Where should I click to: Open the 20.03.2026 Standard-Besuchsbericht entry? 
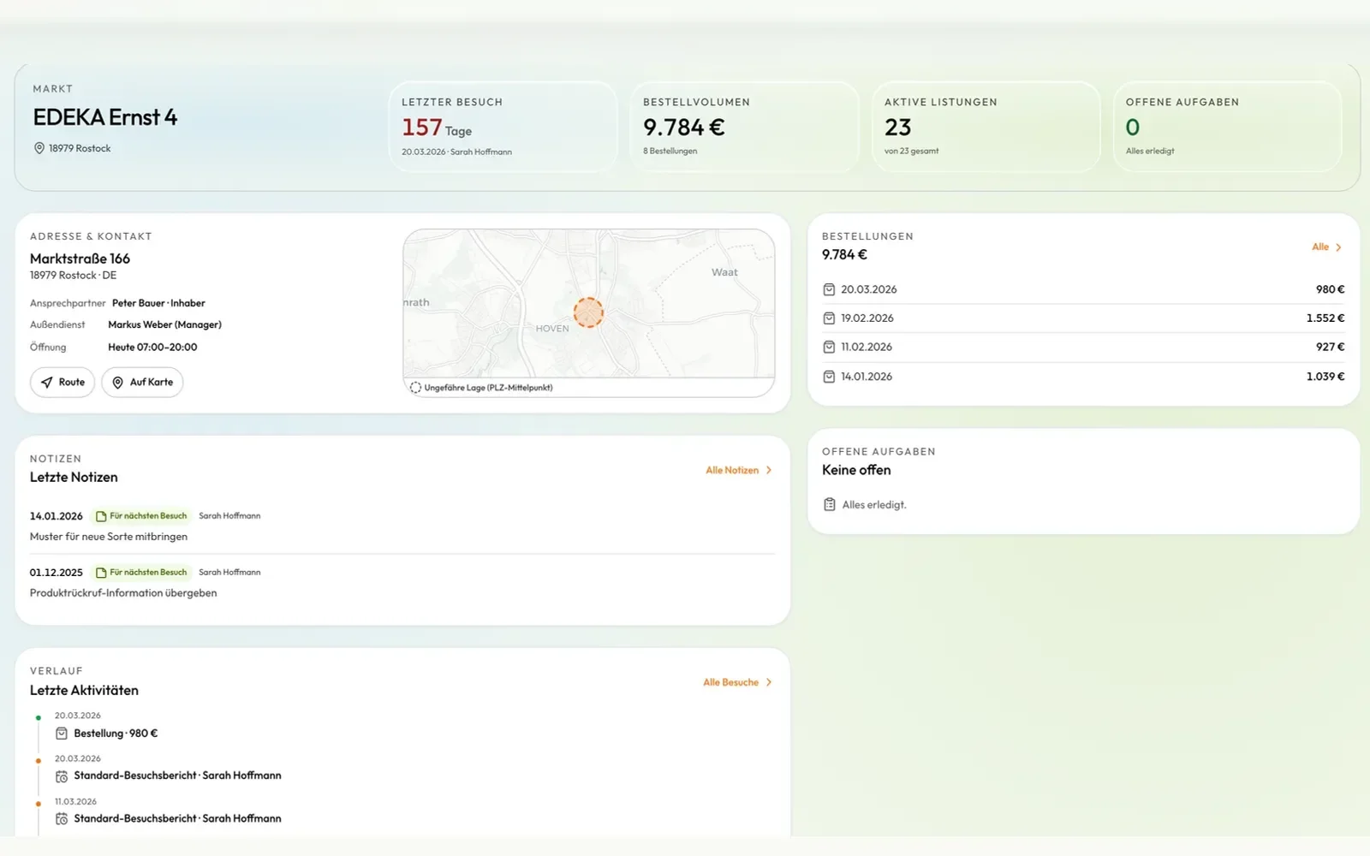(177, 776)
